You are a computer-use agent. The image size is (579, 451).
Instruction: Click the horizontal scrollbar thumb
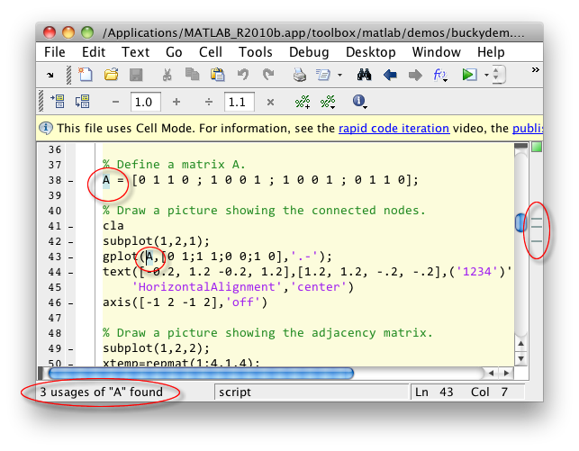(200, 373)
